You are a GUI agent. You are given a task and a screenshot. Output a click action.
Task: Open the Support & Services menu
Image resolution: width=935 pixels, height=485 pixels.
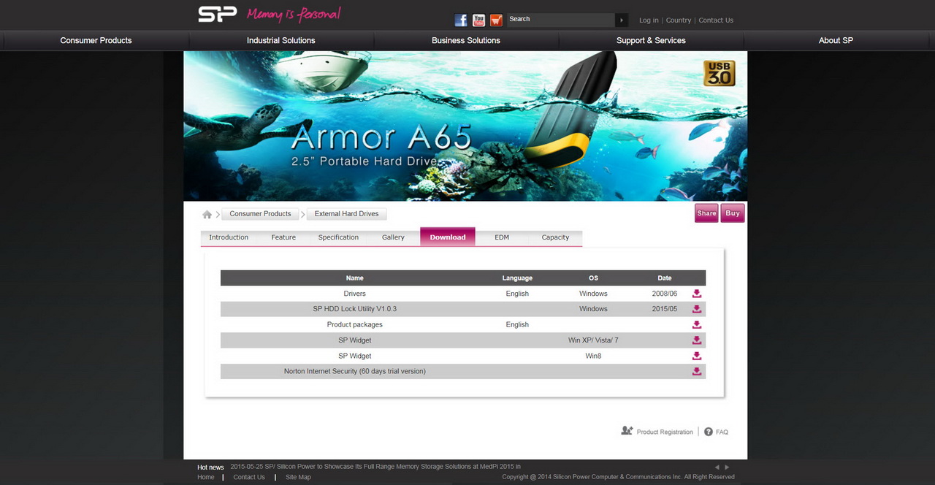tap(651, 40)
